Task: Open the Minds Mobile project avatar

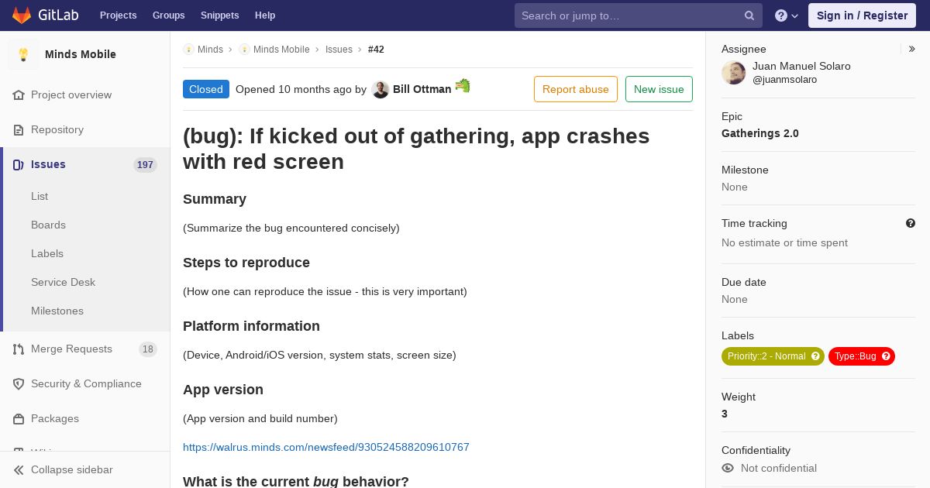Action: (23, 54)
